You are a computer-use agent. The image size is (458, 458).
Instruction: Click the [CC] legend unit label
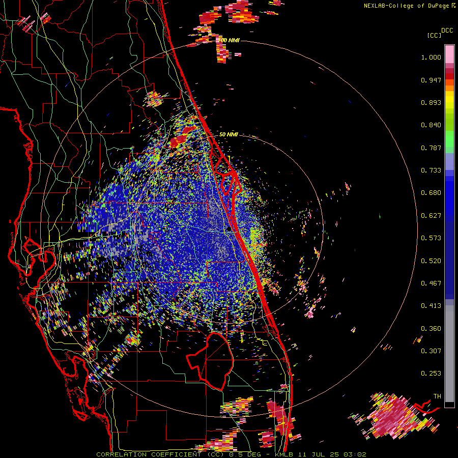pos(435,35)
